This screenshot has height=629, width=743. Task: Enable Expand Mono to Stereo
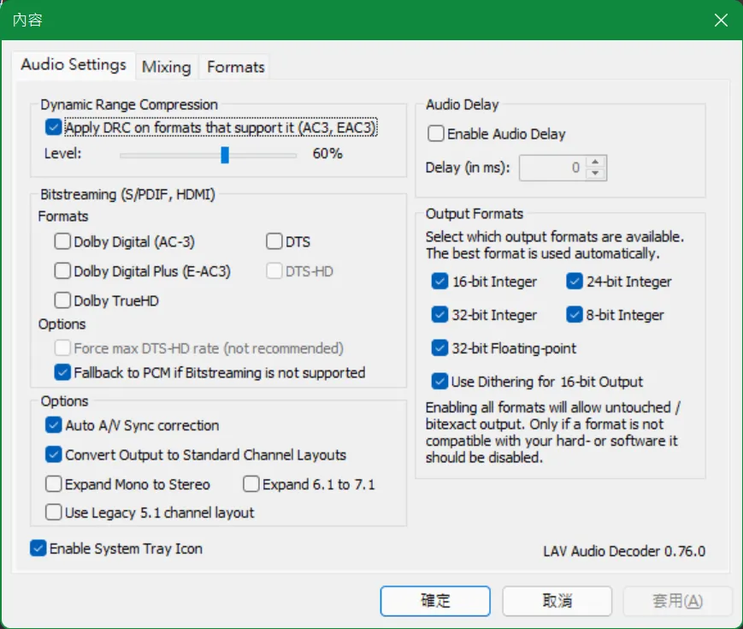[54, 484]
